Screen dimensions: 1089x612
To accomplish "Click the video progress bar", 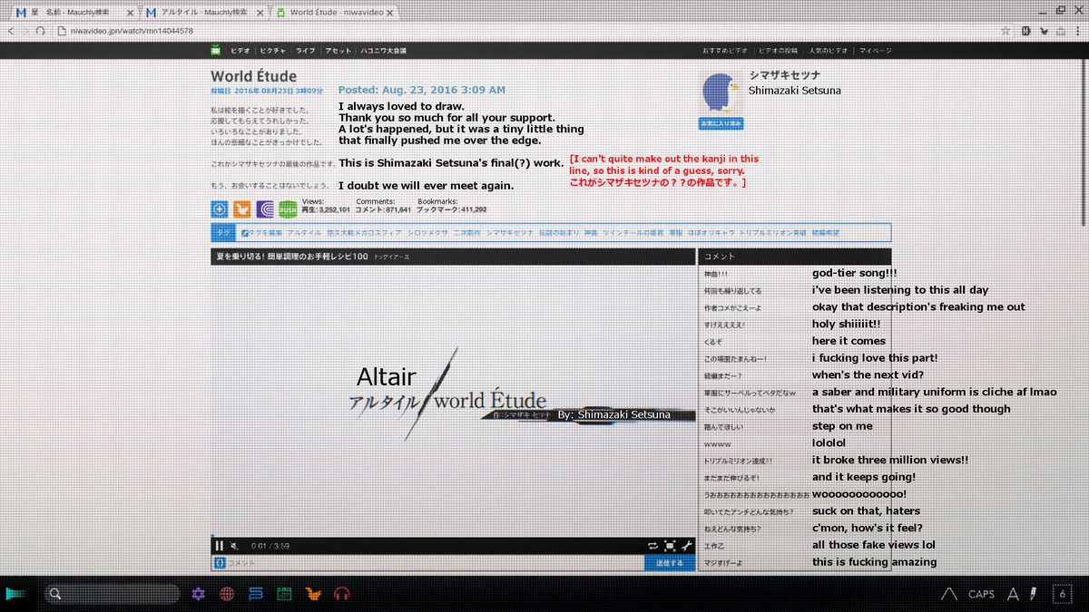I will [x=454, y=536].
